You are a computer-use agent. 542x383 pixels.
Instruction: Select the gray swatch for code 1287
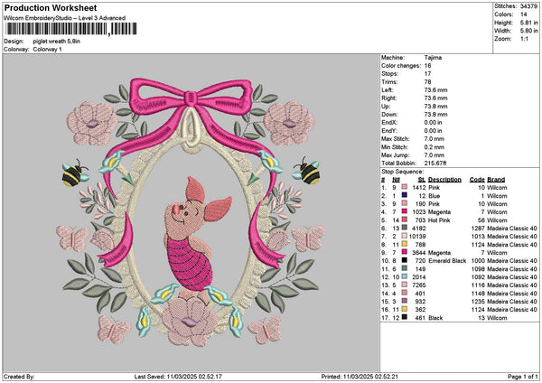click(x=405, y=228)
